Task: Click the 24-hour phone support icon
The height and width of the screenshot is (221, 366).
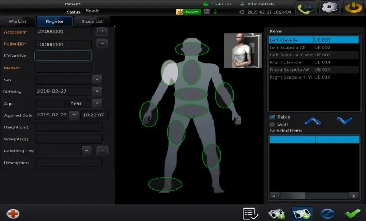Action: 307,9
